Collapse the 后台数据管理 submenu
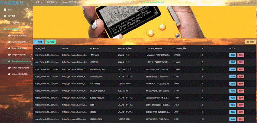This screenshot has height=123, width=257. click(28, 29)
